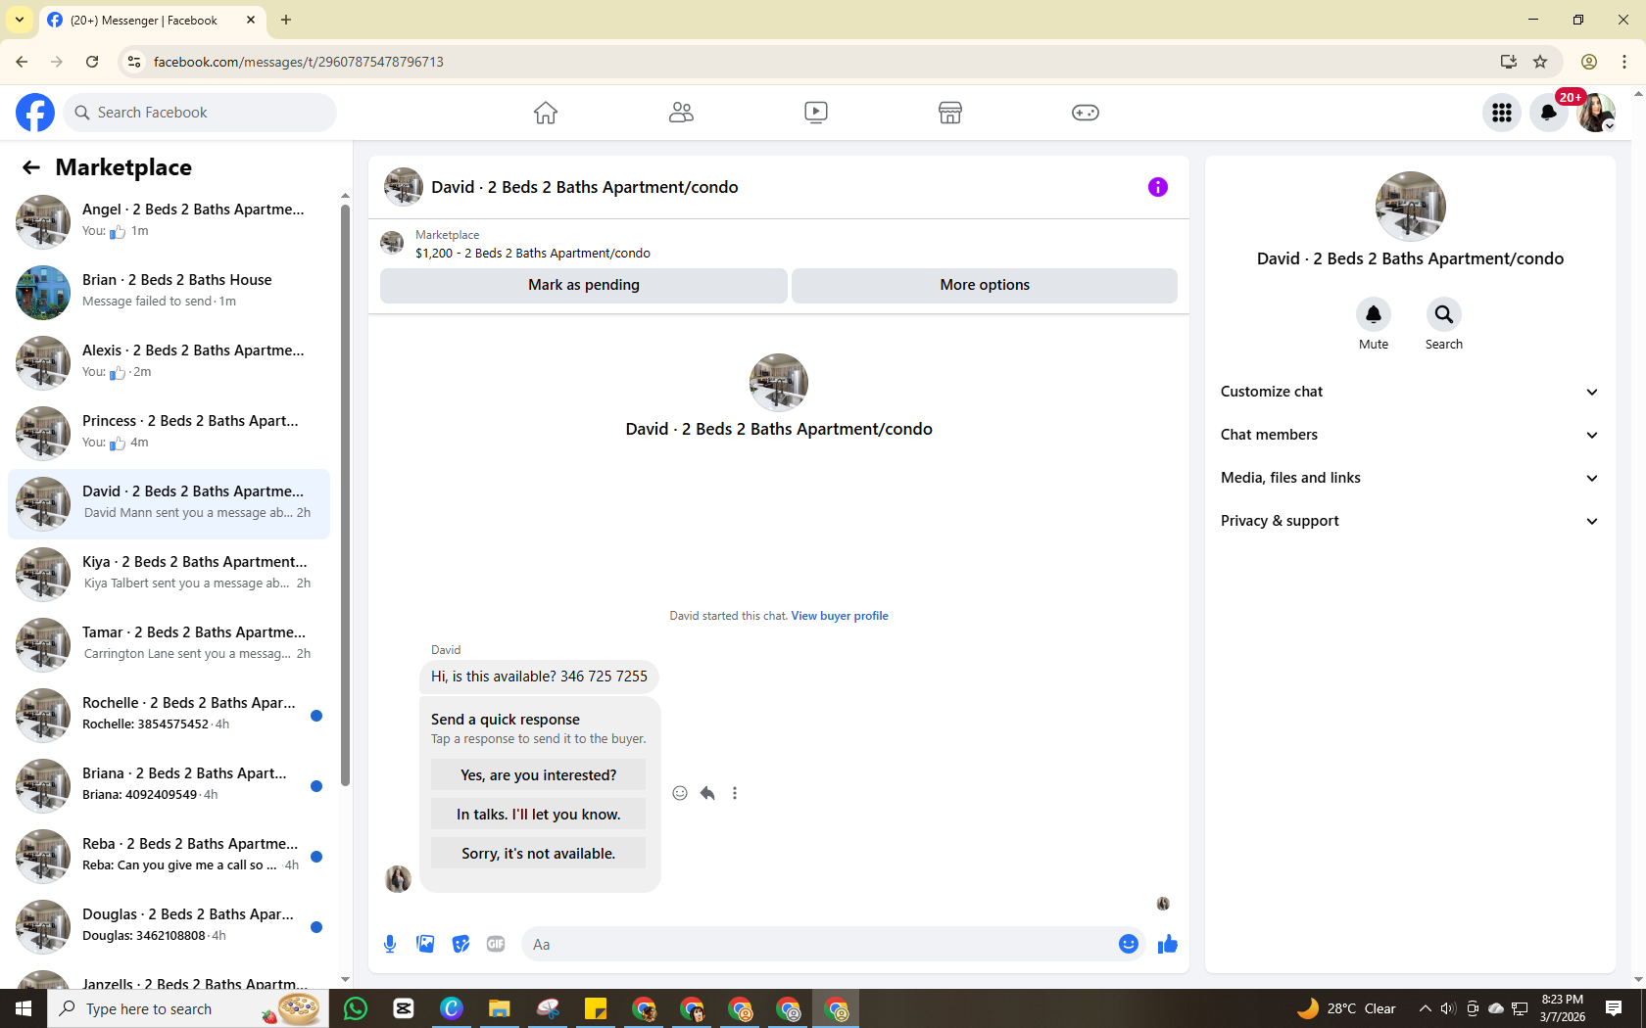This screenshot has height=1028, width=1646.
Task: Click the Windows taskbar search box
Action: [x=187, y=1008]
